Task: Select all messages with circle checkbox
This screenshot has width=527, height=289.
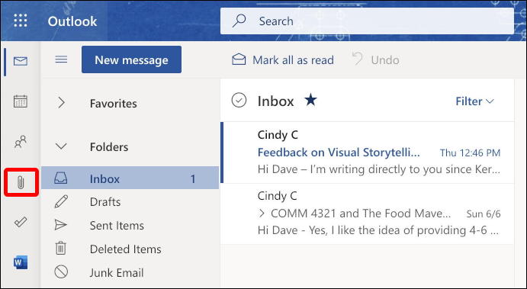Action: [x=239, y=100]
